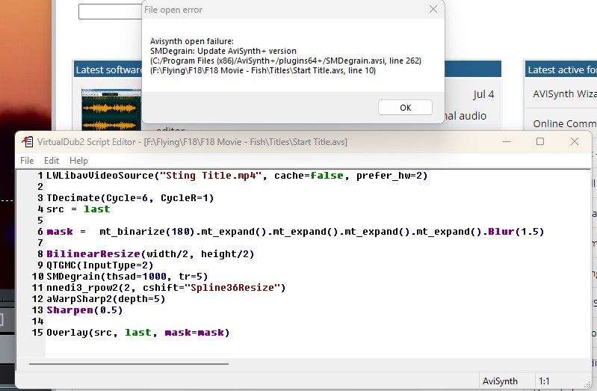
Task: Click the LWLibavVideoSource line in the script
Action: pos(237,176)
